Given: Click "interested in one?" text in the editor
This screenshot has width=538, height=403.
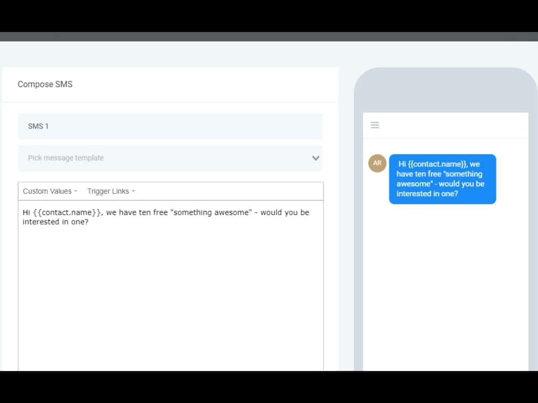Looking at the screenshot, I should [55, 222].
